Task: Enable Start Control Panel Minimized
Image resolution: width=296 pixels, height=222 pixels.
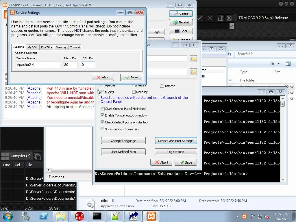Action: tap(103, 109)
